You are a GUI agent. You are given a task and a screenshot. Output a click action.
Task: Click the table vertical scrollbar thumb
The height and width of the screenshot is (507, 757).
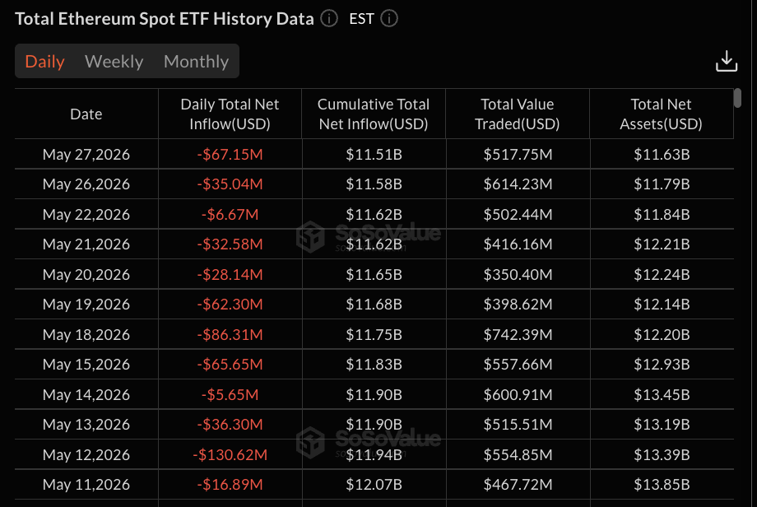737,98
